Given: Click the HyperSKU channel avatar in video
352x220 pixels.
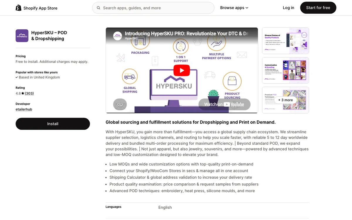Looking at the screenshot, I should tap(118, 36).
